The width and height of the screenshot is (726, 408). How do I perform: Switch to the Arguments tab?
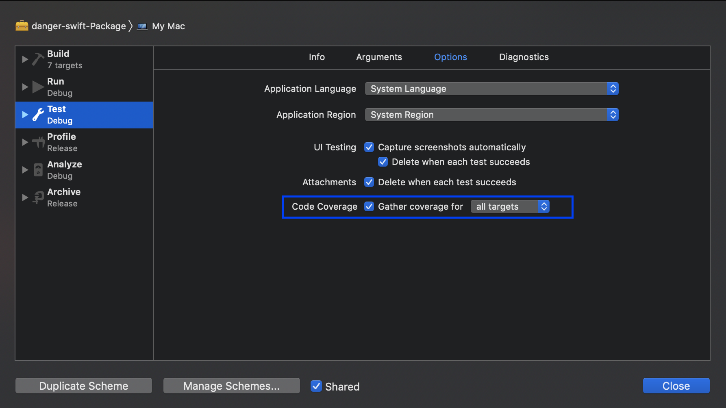[379, 57]
